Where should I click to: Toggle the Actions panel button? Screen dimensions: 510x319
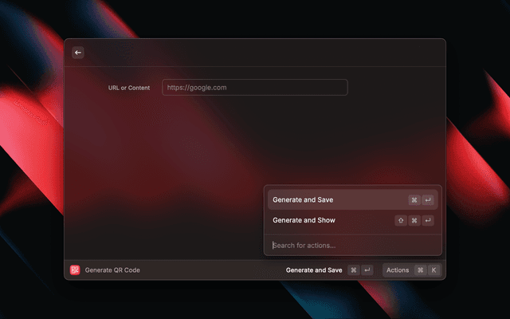[x=398, y=270]
